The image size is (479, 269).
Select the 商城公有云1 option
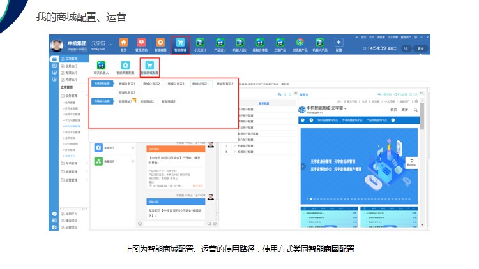pos(127,84)
